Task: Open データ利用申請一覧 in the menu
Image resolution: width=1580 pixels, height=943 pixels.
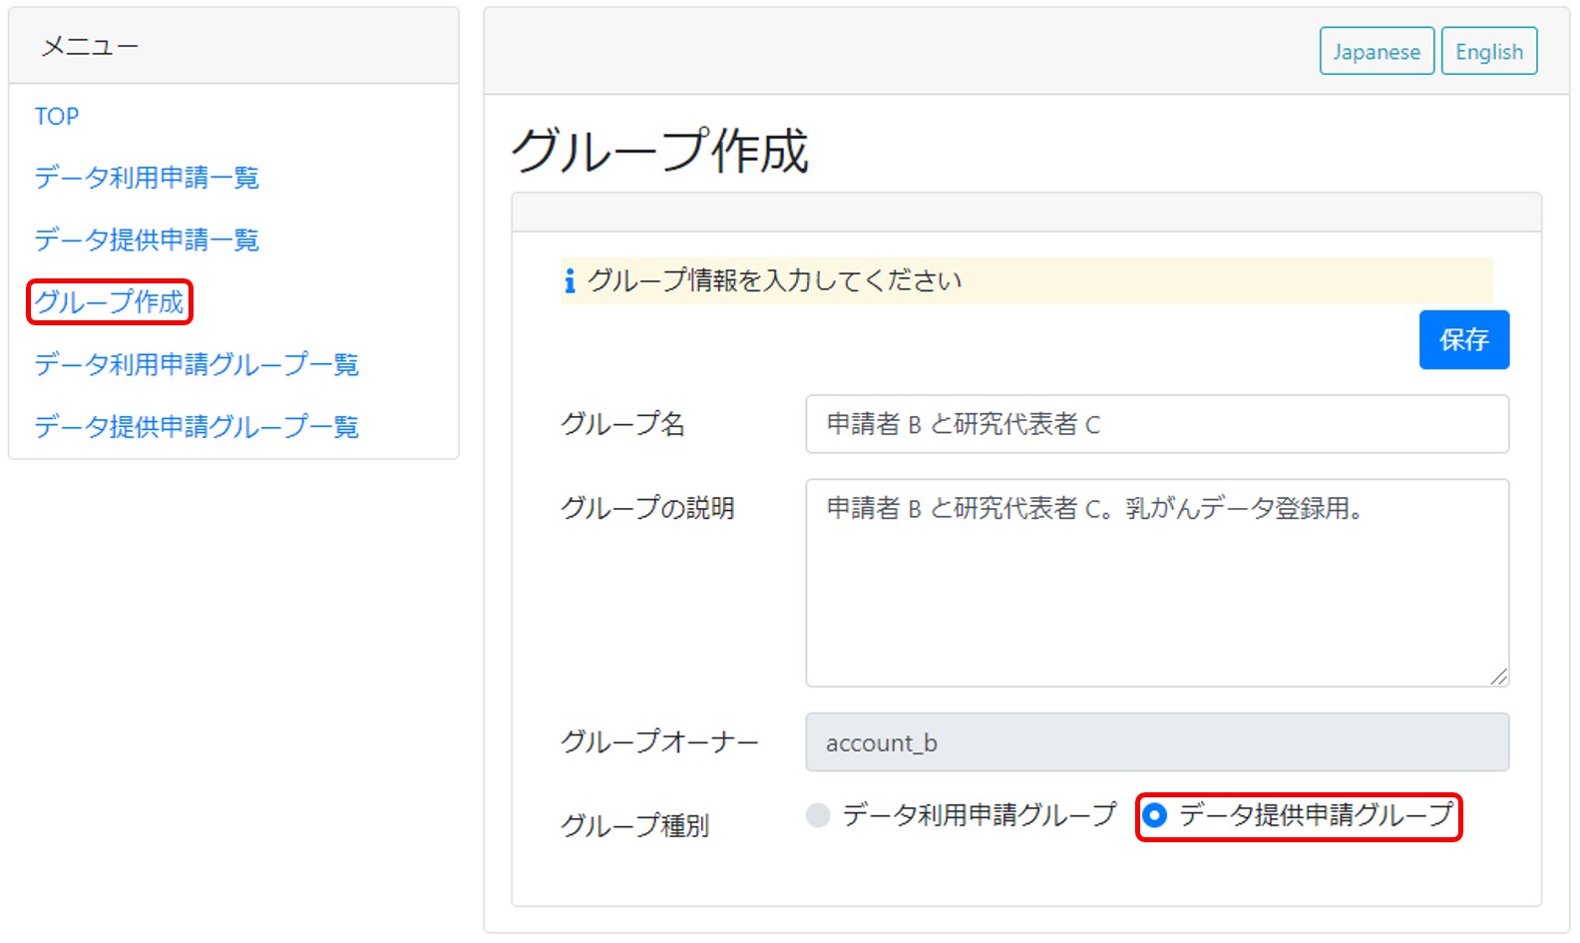Action: tap(147, 178)
